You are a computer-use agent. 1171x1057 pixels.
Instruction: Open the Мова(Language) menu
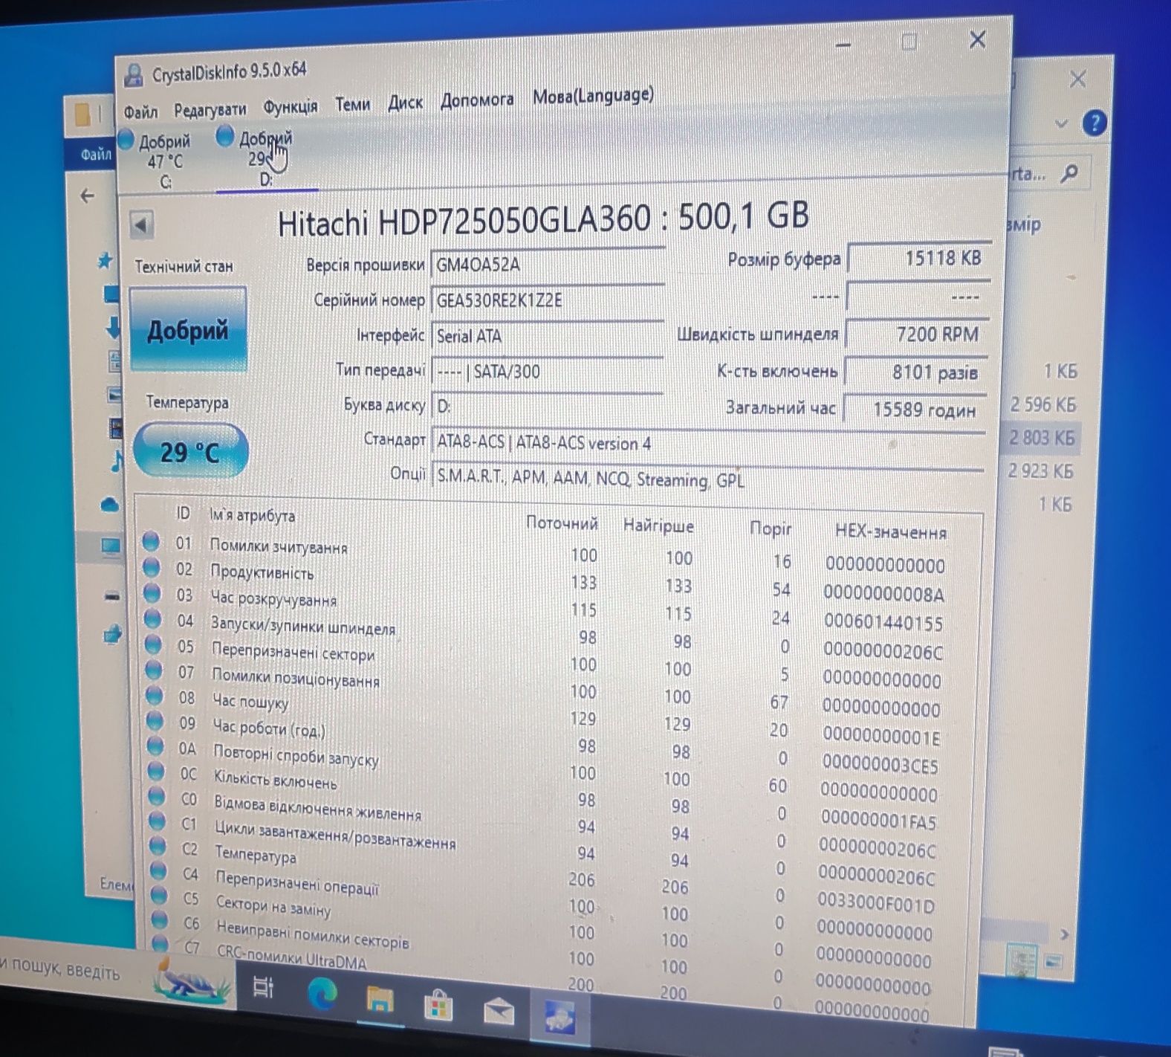593,95
